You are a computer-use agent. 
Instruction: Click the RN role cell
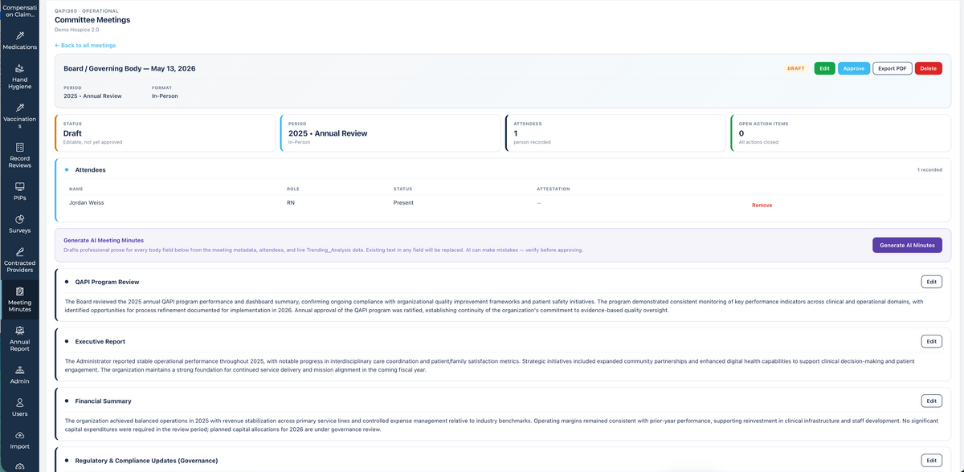pyautogui.click(x=291, y=202)
